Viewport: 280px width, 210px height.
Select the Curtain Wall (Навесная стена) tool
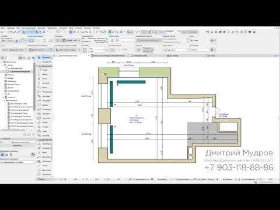pyautogui.click(x=44, y=118)
